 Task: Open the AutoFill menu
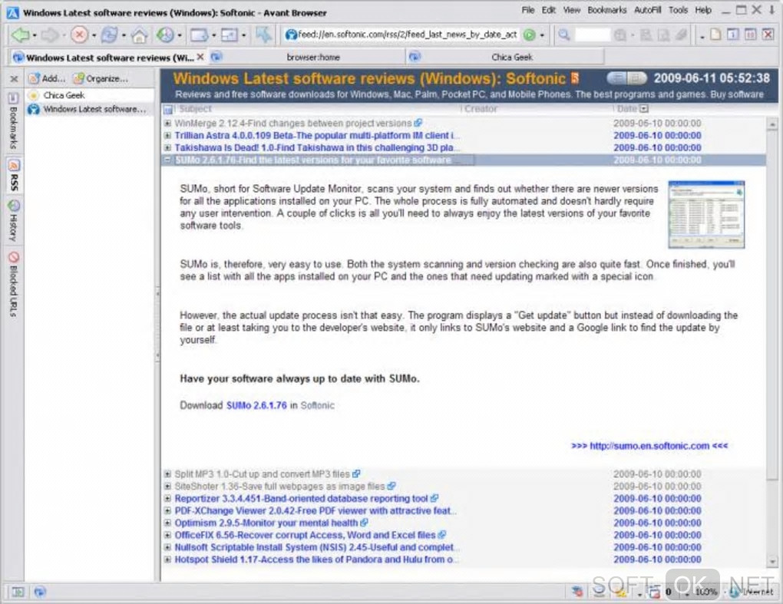[x=648, y=10]
